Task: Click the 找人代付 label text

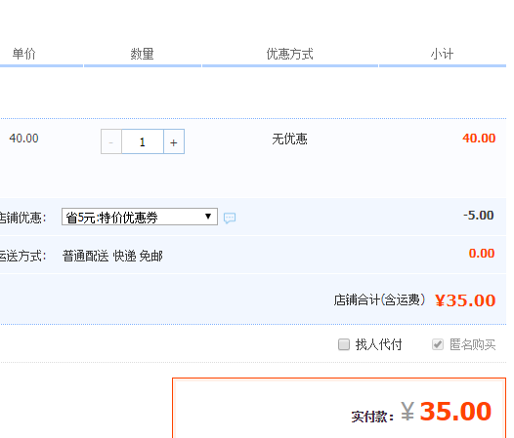Action: tap(378, 344)
